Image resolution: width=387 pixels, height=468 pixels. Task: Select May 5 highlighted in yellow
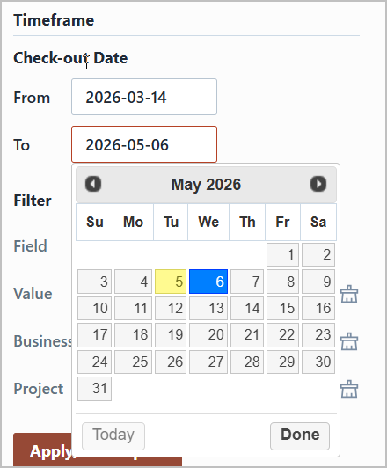tap(171, 282)
